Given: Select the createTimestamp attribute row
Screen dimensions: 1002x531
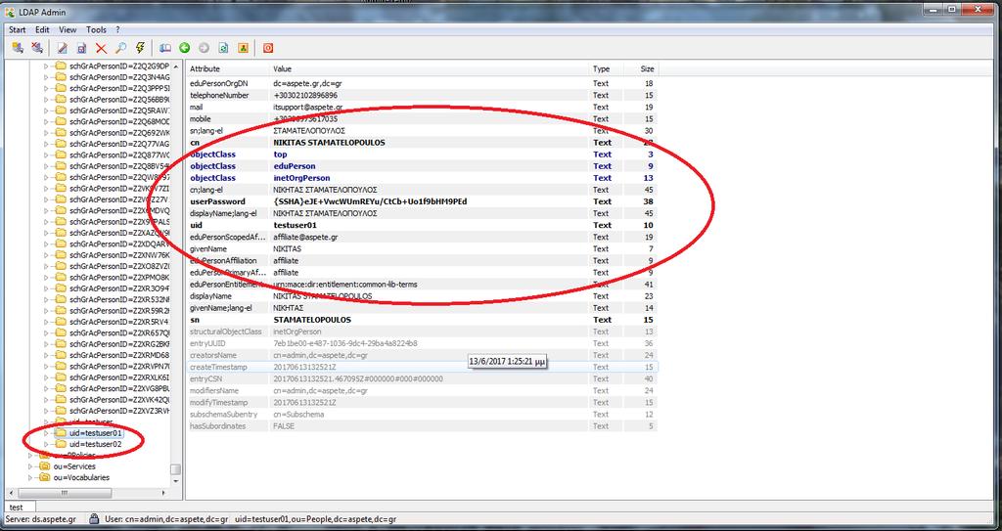Looking at the screenshot, I should [421, 367].
